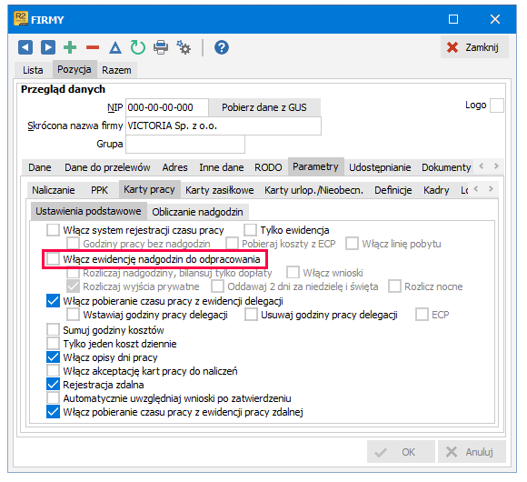
Task: Delete record using red minus icon
Action: click(93, 47)
